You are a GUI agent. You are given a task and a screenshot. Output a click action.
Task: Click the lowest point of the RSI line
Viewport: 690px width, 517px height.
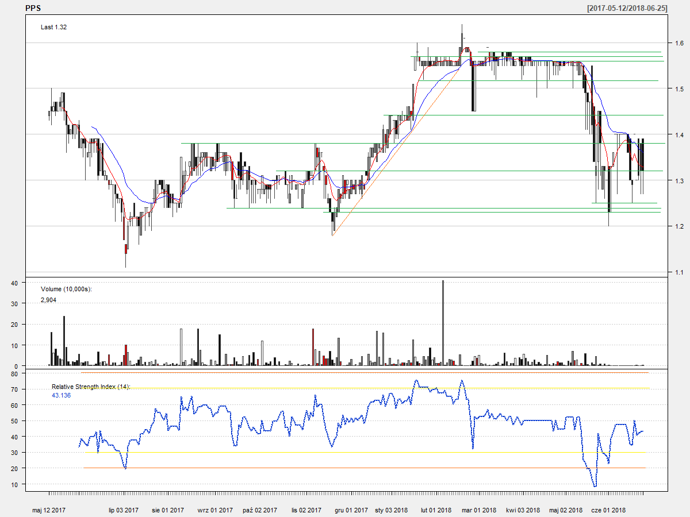(595, 486)
